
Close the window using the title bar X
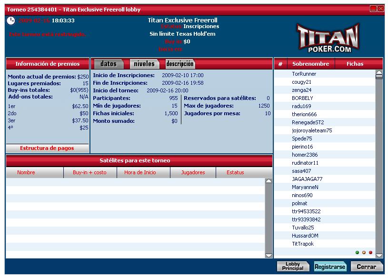pyautogui.click(x=381, y=9)
